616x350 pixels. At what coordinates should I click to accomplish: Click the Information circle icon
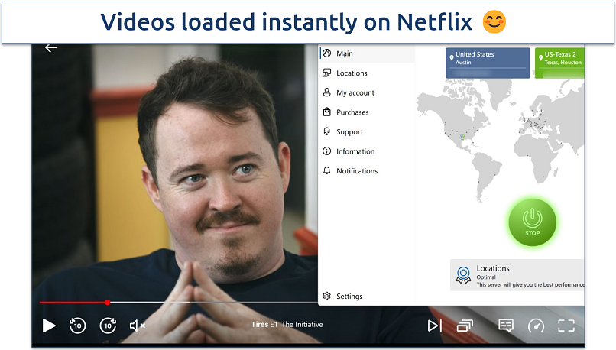coord(327,151)
